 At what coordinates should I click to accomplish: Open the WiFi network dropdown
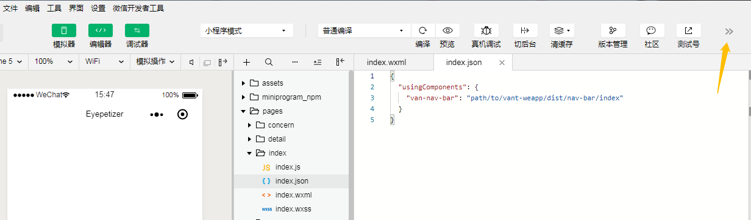[x=104, y=61]
